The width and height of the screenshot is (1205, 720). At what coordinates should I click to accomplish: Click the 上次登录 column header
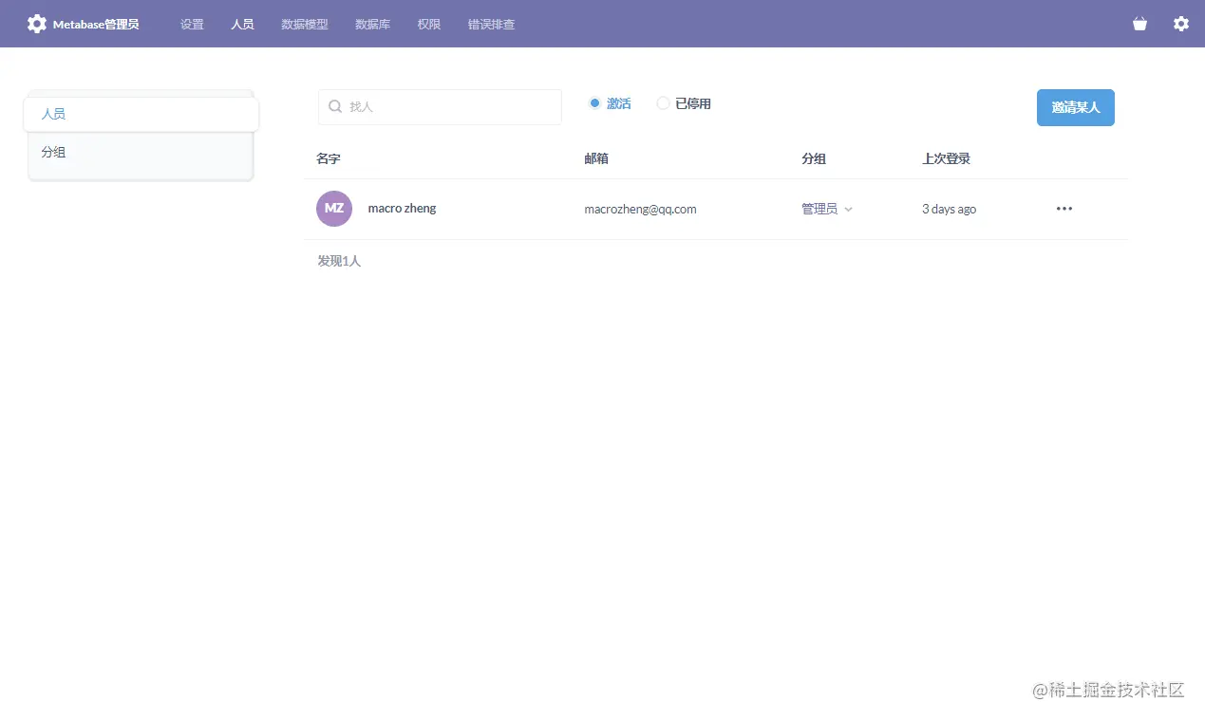coord(946,159)
